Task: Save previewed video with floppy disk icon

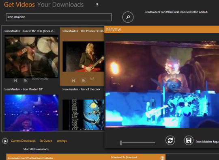Action: pyautogui.click(x=189, y=140)
